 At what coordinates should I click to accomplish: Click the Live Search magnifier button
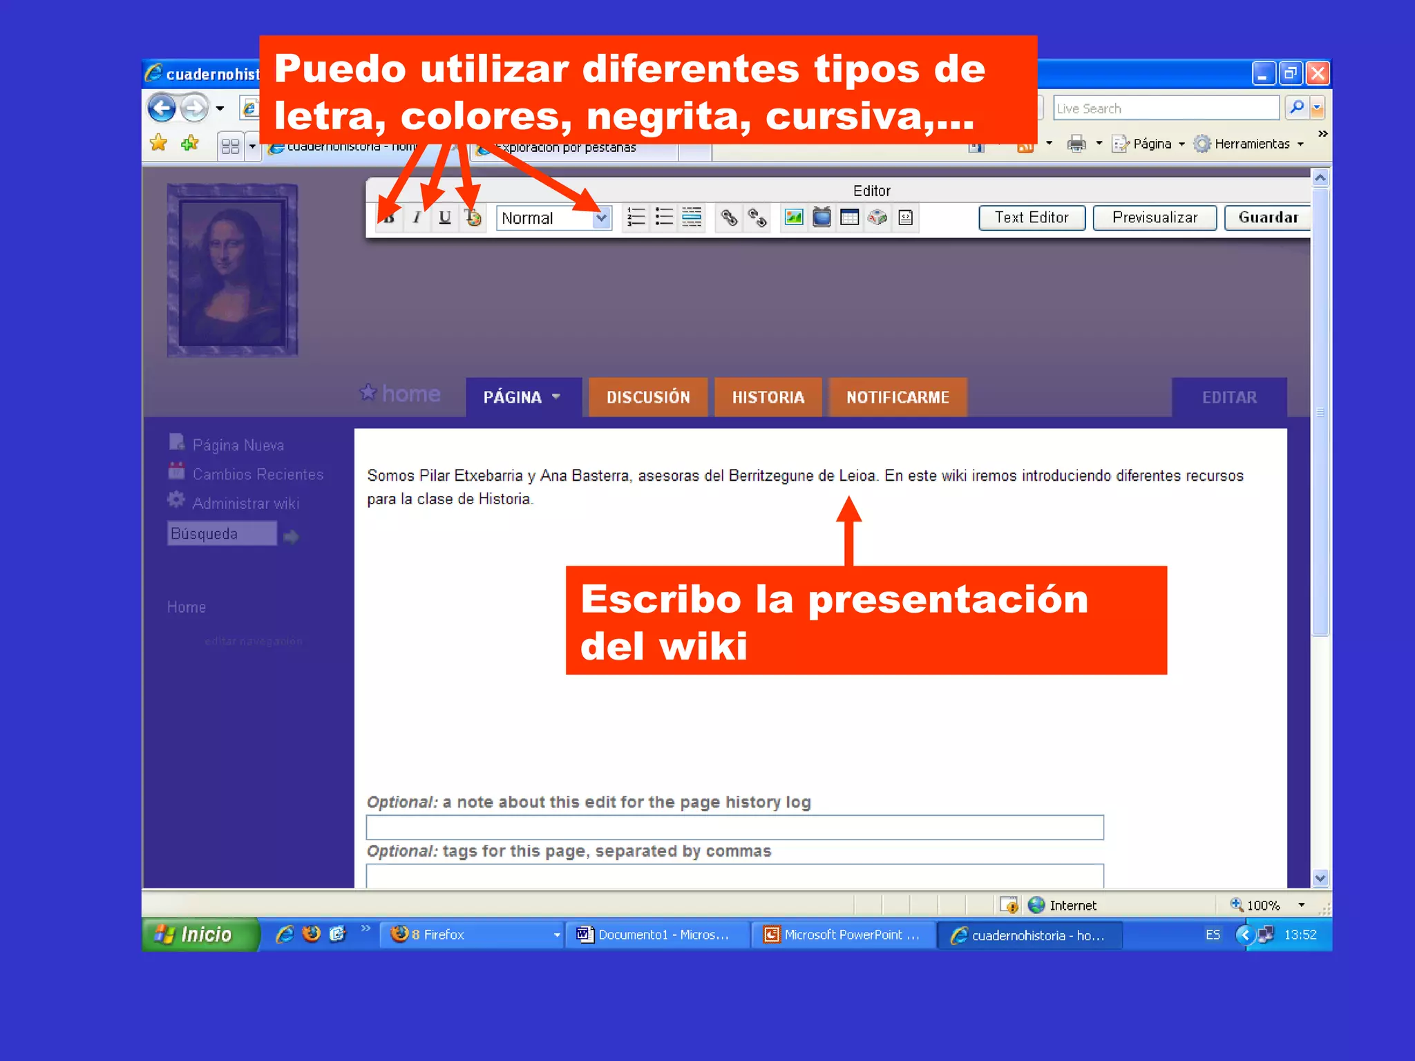point(1297,107)
